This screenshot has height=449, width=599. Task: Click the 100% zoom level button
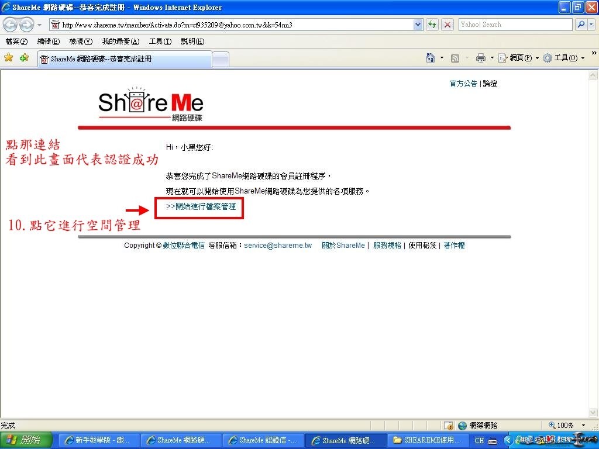click(561, 426)
